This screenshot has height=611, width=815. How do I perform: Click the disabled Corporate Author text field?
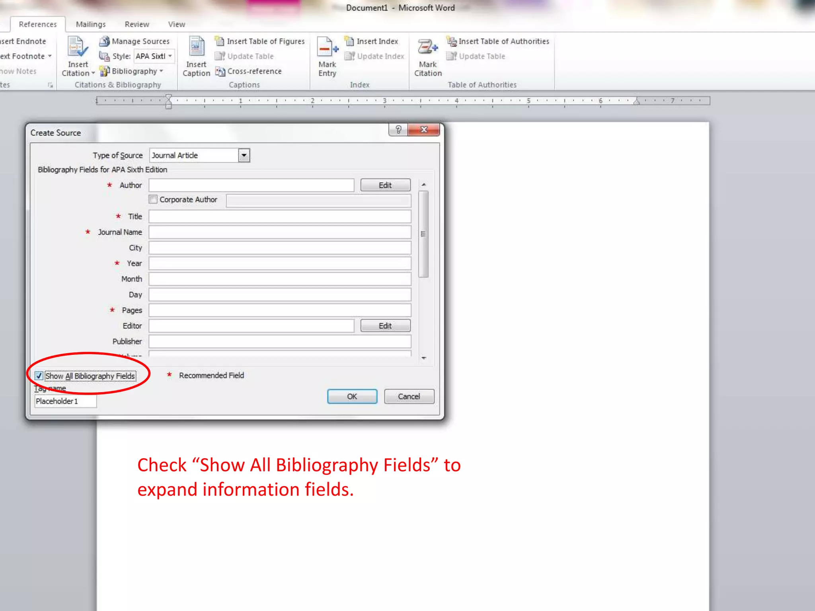tap(319, 200)
